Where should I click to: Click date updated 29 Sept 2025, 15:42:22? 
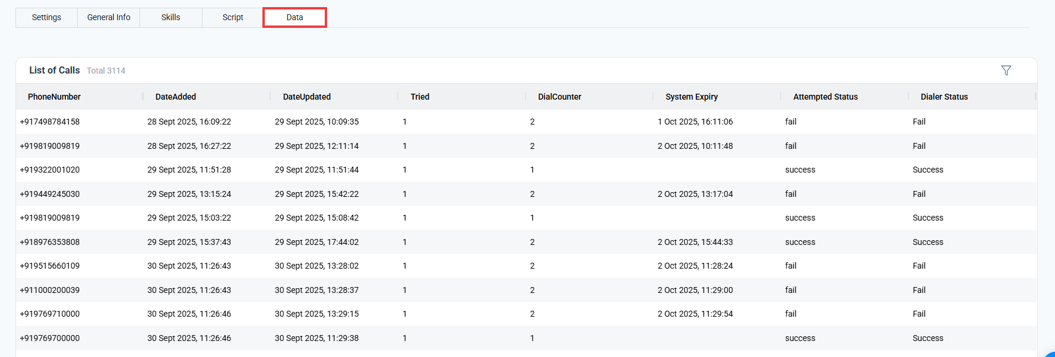click(x=316, y=194)
